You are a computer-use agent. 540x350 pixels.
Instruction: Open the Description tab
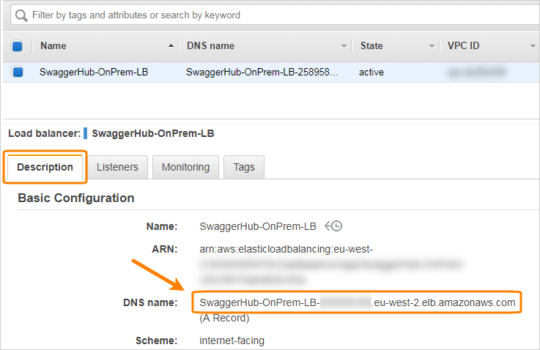[45, 167]
